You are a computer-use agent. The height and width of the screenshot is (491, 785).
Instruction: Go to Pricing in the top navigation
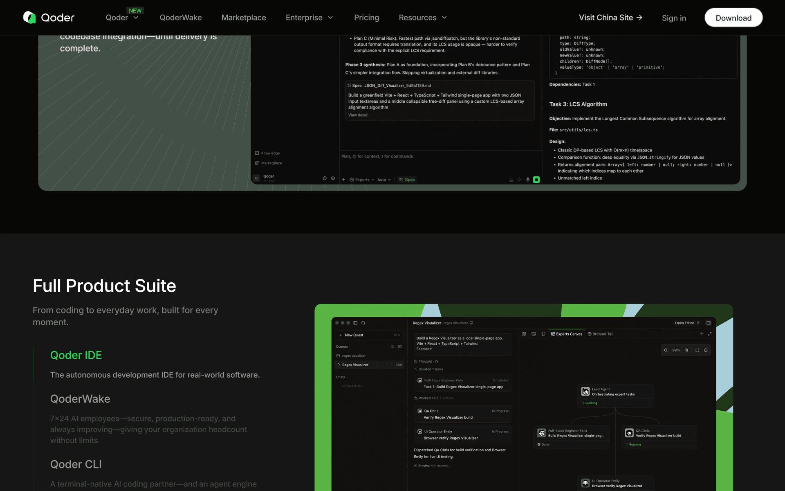pyautogui.click(x=366, y=18)
